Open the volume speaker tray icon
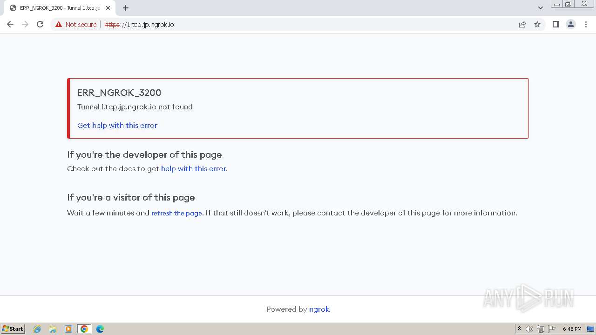 tap(529, 329)
